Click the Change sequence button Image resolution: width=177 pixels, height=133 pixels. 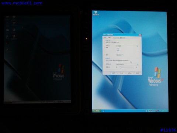(119, 55)
